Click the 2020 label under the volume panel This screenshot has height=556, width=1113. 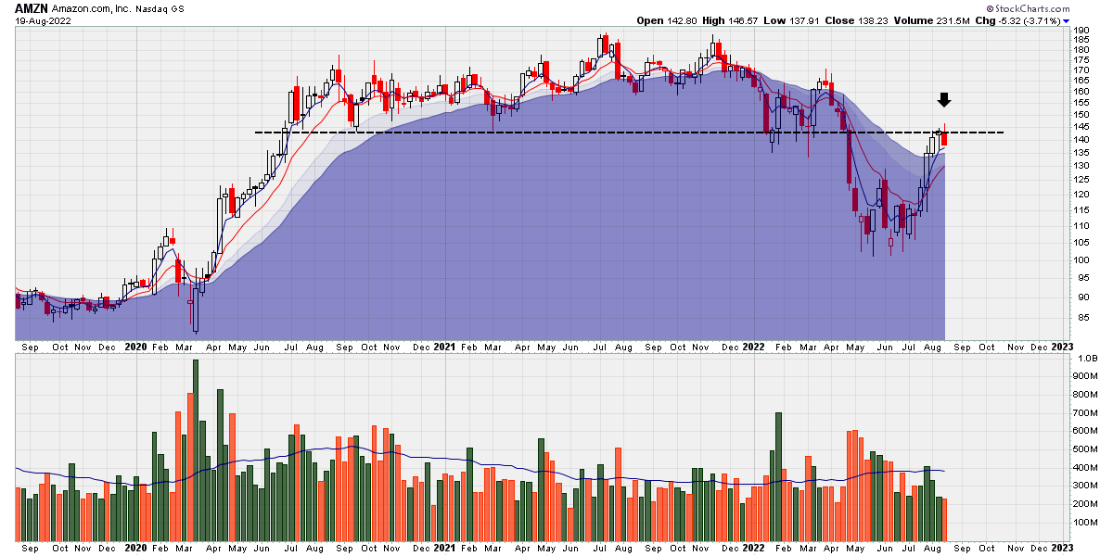pos(136,549)
